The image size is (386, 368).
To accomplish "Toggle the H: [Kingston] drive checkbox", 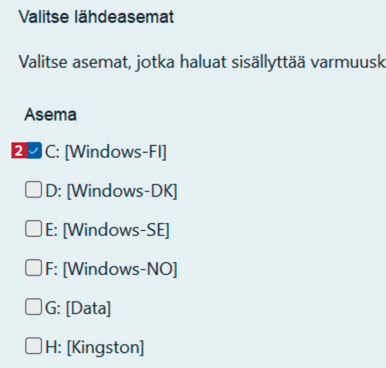I will (x=32, y=347).
